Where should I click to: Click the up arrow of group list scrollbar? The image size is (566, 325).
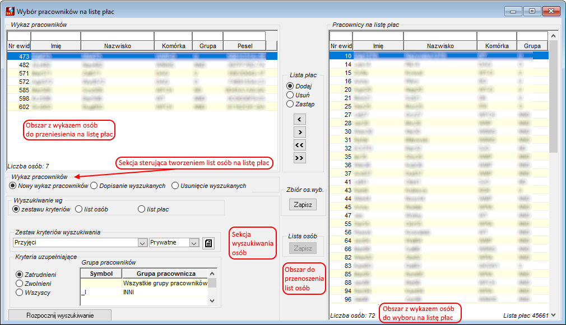[x=212, y=273]
